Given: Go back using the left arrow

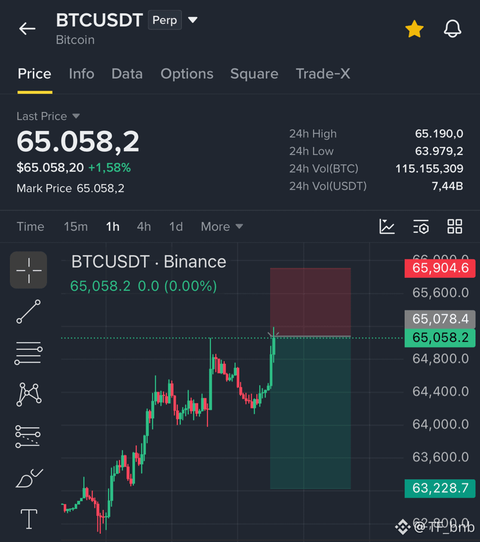Looking at the screenshot, I should [27, 28].
